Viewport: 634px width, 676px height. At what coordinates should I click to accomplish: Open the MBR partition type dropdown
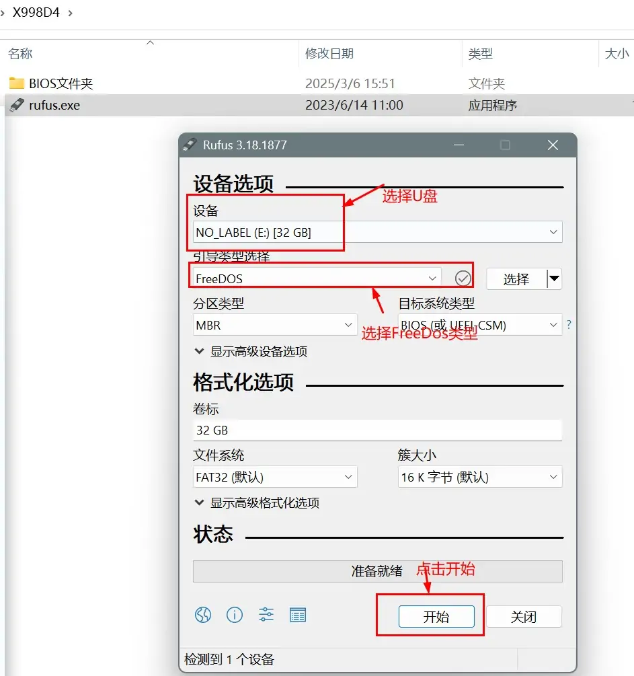(275, 325)
